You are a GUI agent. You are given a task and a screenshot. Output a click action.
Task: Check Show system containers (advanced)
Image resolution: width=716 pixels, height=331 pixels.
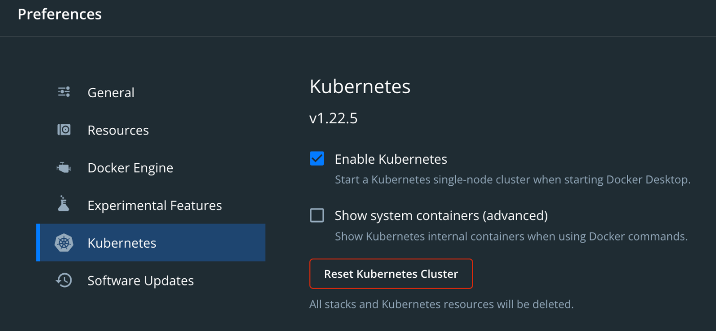coord(317,215)
